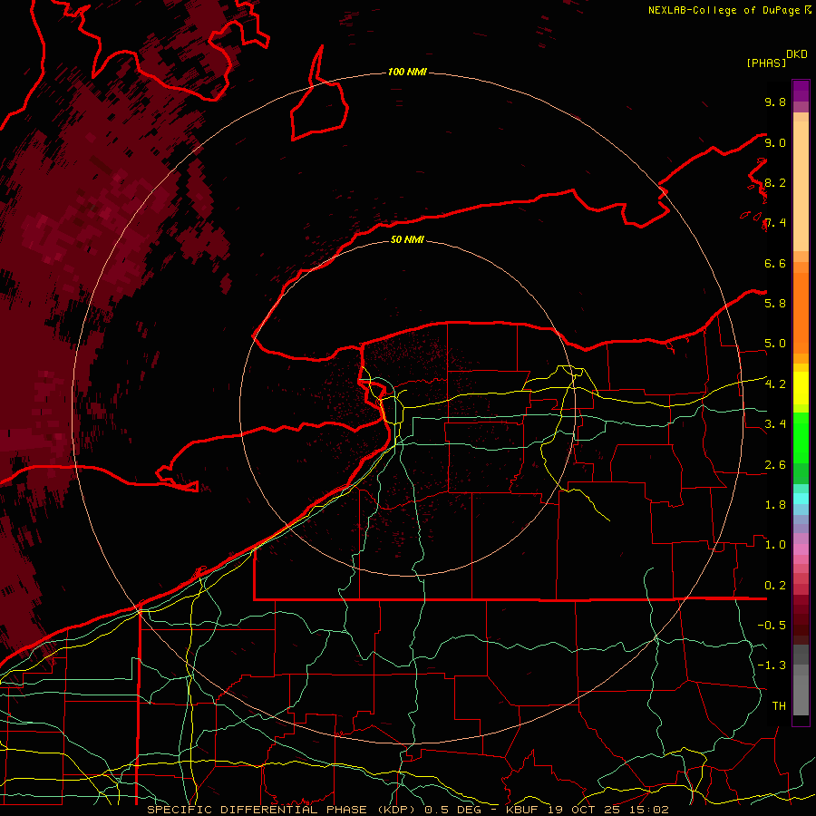Select the -1.3 scale label

pyautogui.click(x=772, y=665)
